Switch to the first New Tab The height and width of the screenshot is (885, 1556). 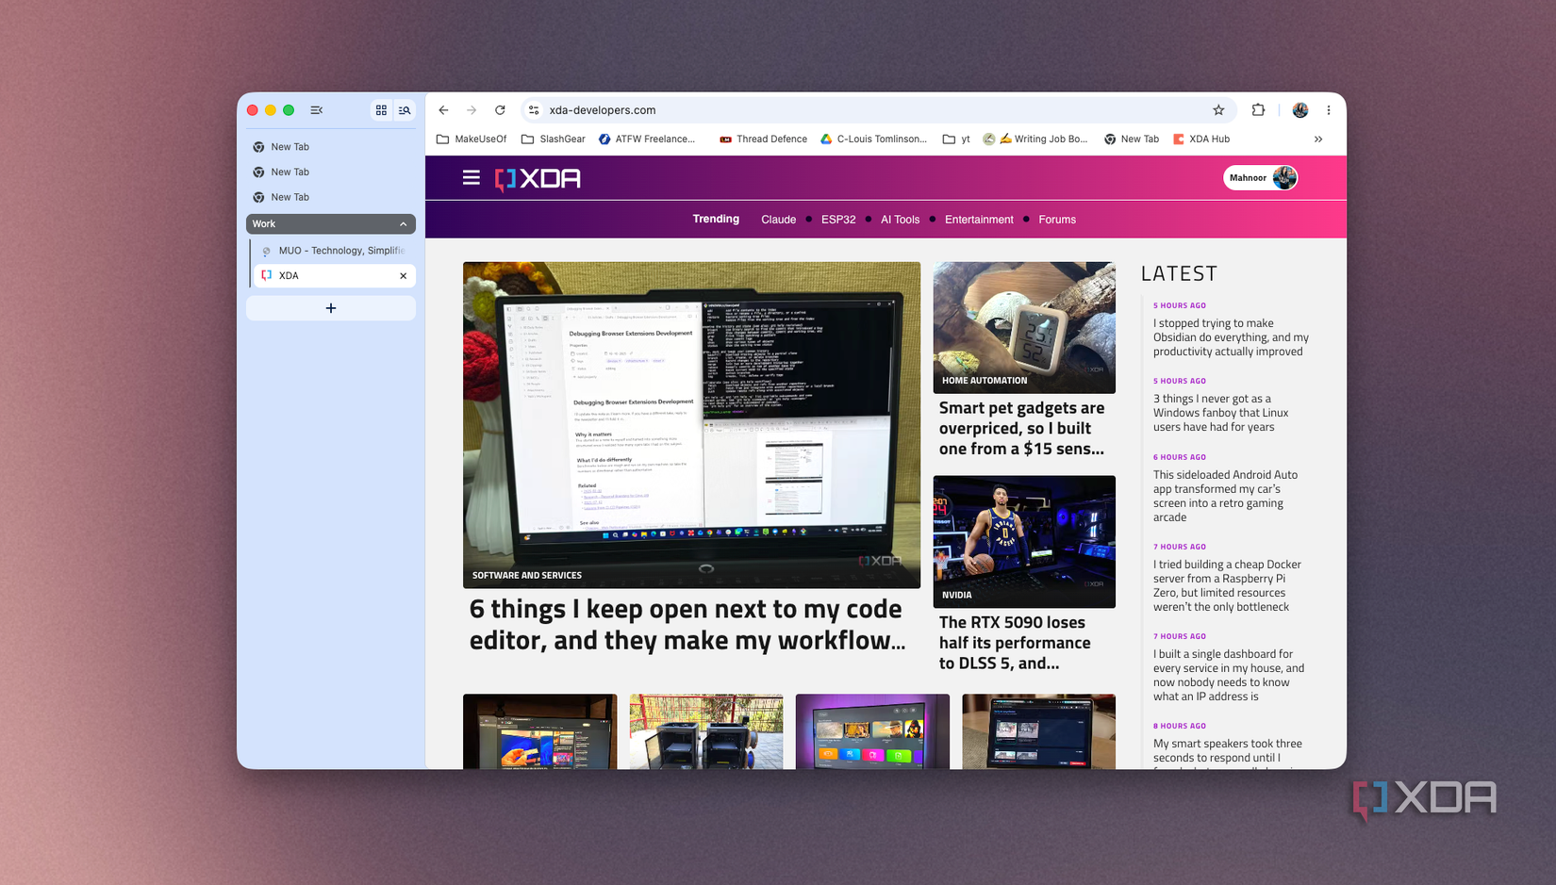pyautogui.click(x=331, y=147)
